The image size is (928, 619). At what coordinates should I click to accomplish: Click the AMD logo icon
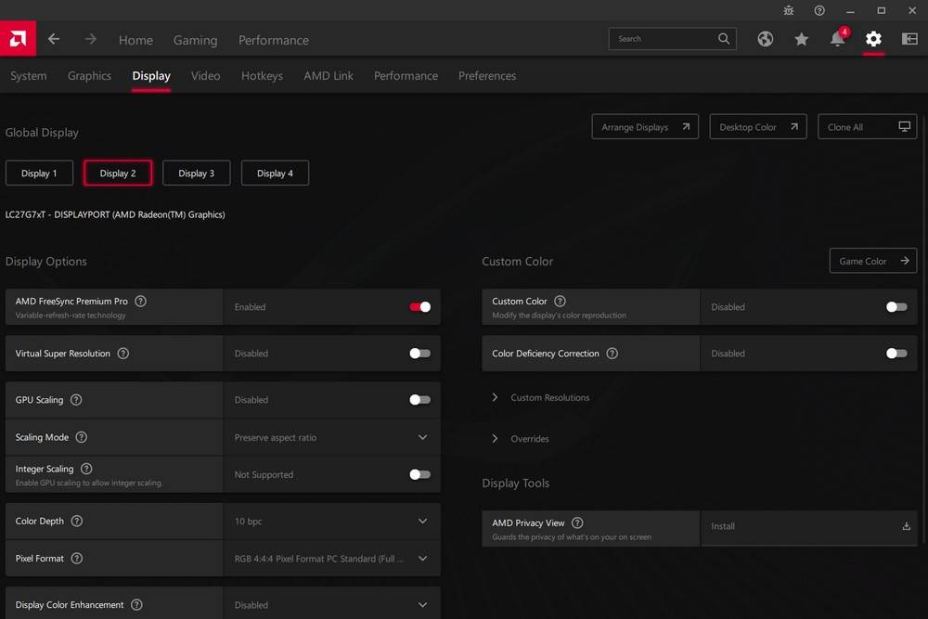18,39
